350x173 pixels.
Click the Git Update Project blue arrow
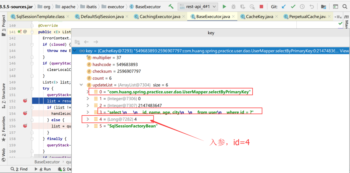click(284, 7)
